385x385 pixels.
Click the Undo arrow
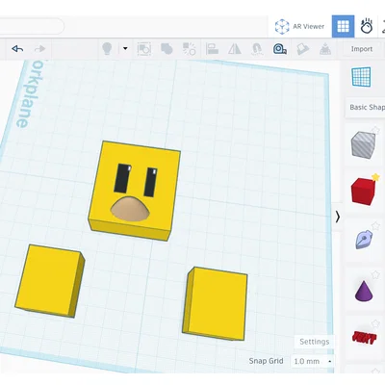[17, 49]
